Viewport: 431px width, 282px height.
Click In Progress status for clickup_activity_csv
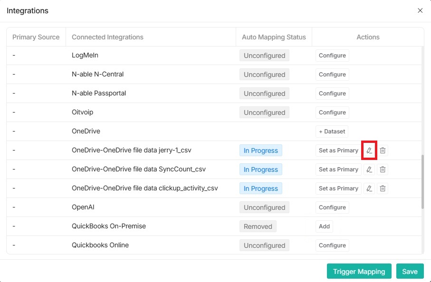click(x=260, y=188)
